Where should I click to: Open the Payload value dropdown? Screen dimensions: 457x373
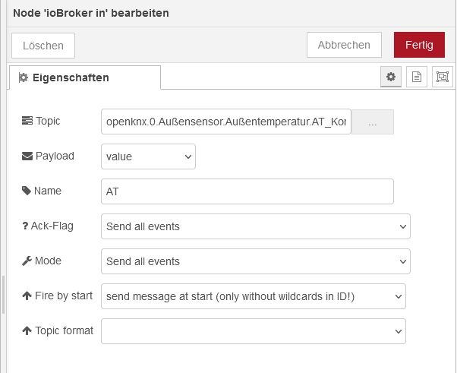point(148,156)
